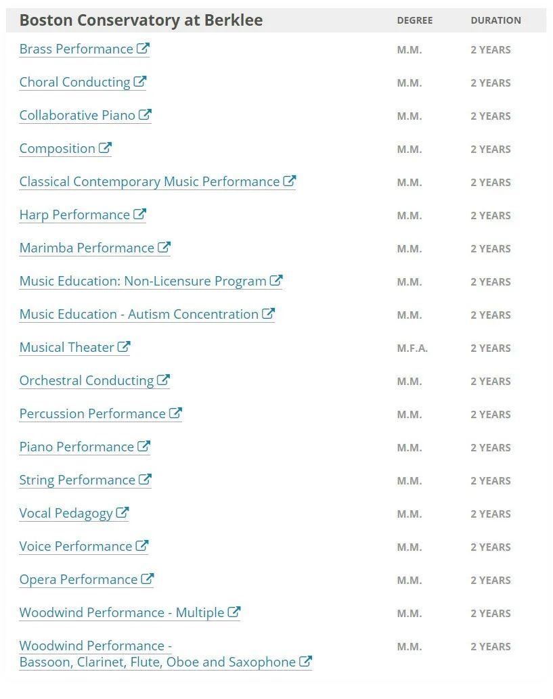This screenshot has width=553, height=699.
Task: Click external link icon next to Harp Performance
Action: point(139,215)
